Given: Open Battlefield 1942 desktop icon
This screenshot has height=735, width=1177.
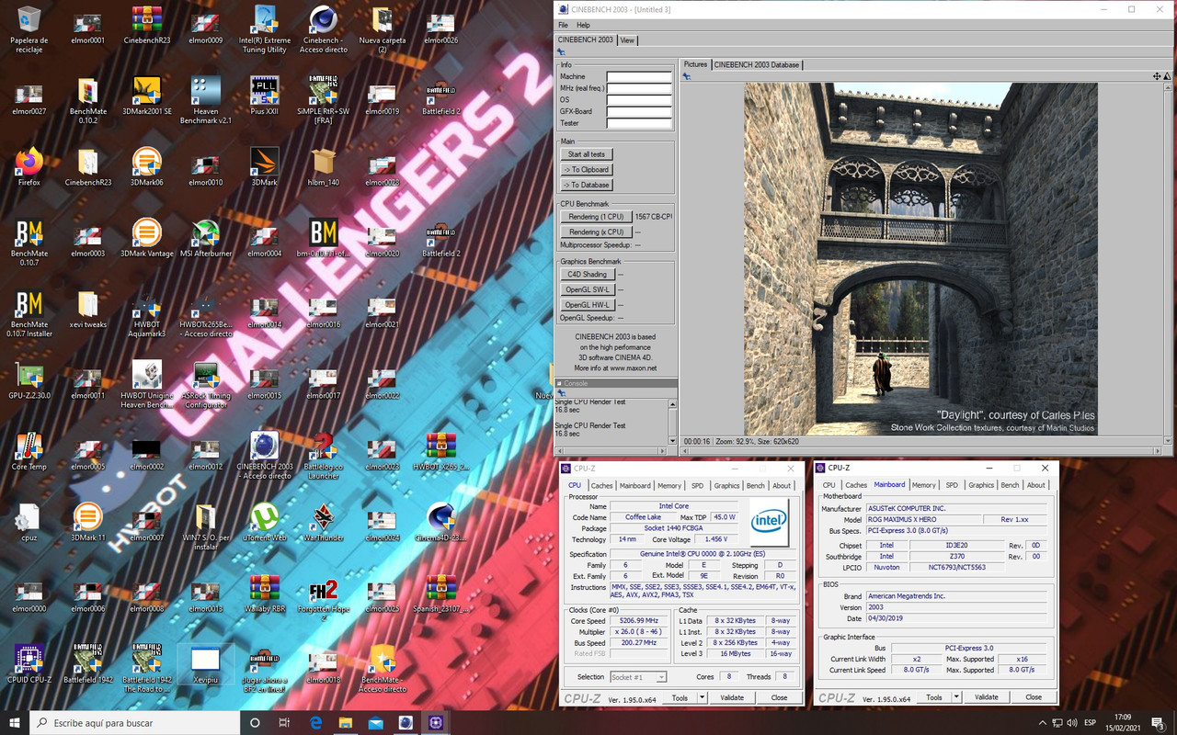Looking at the screenshot, I should (87, 665).
